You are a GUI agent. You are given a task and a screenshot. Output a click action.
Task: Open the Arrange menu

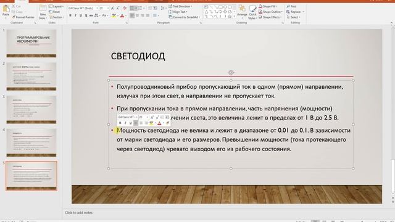(242, 12)
